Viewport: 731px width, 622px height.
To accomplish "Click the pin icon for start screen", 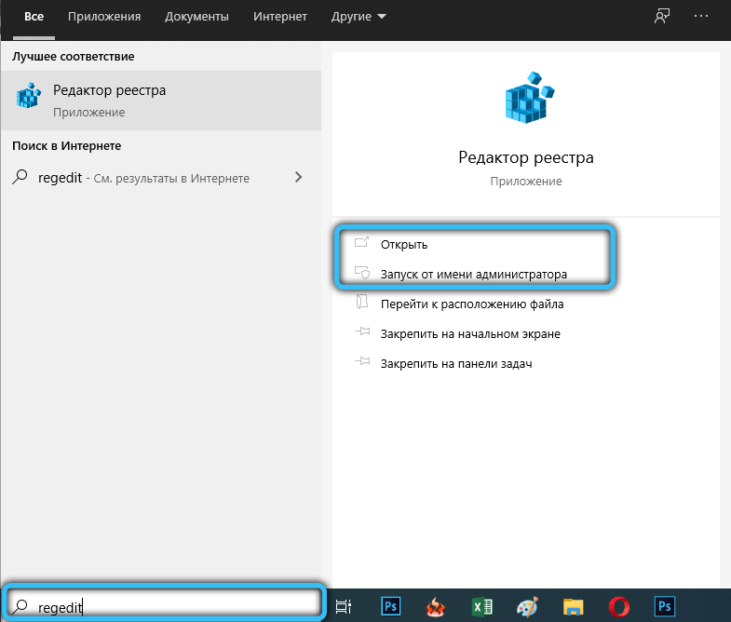I will (x=362, y=332).
